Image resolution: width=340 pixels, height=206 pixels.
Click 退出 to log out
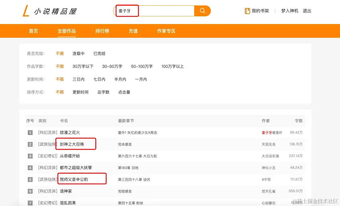[x=307, y=11]
